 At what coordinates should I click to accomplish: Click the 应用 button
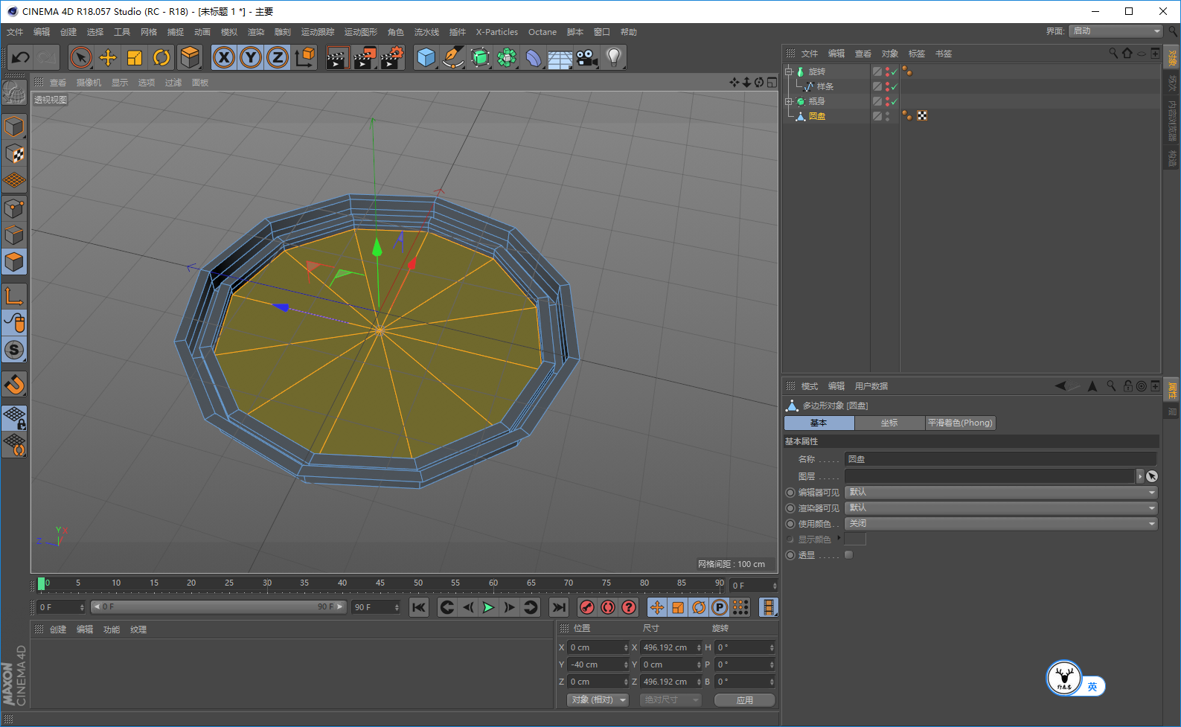[744, 700]
